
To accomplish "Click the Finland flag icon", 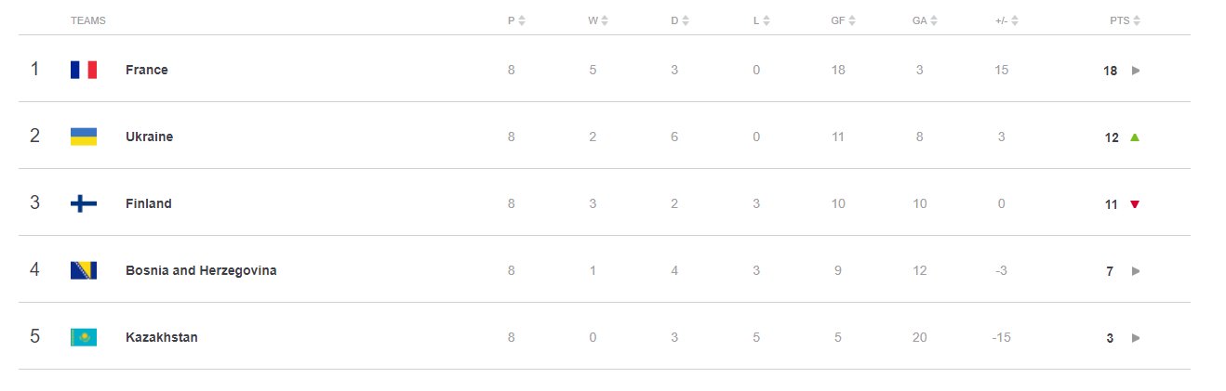I will coord(84,203).
